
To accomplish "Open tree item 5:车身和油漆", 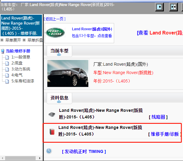I will click(23, 81).
